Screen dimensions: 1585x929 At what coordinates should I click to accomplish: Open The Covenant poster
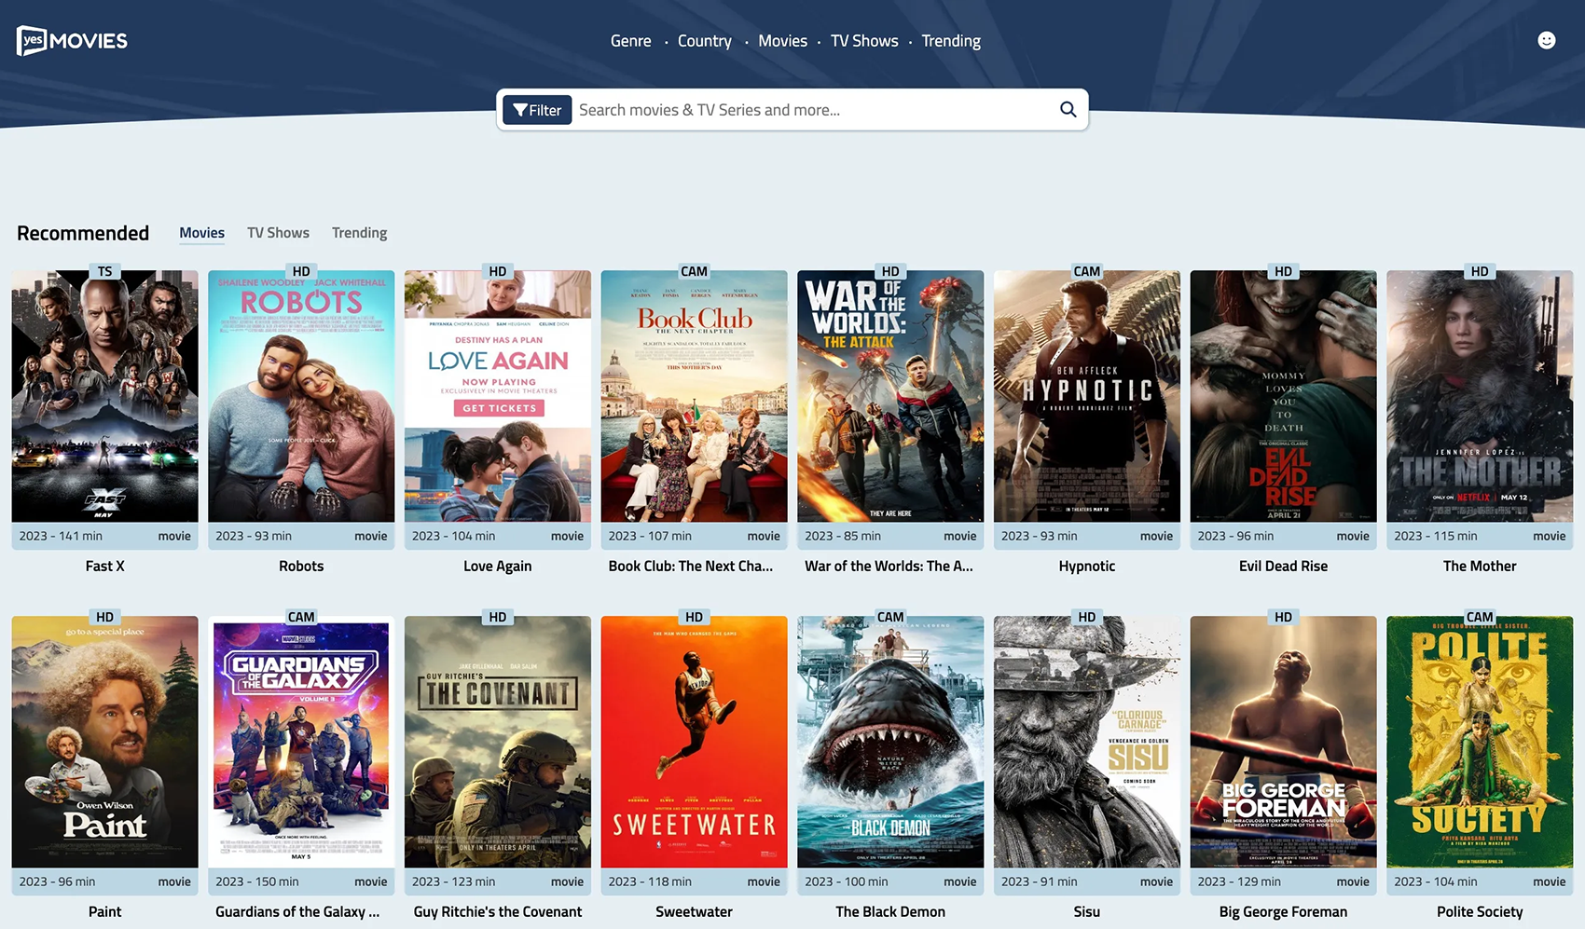click(498, 742)
